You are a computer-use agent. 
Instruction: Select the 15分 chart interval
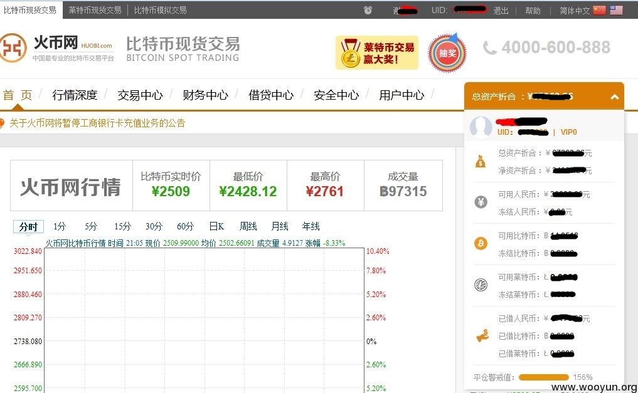(x=122, y=226)
